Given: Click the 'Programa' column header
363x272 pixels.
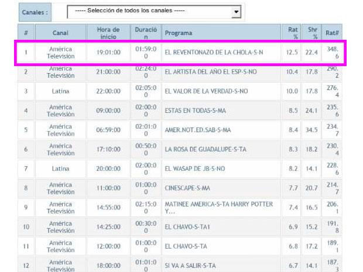Looking at the screenshot, I should point(221,33).
